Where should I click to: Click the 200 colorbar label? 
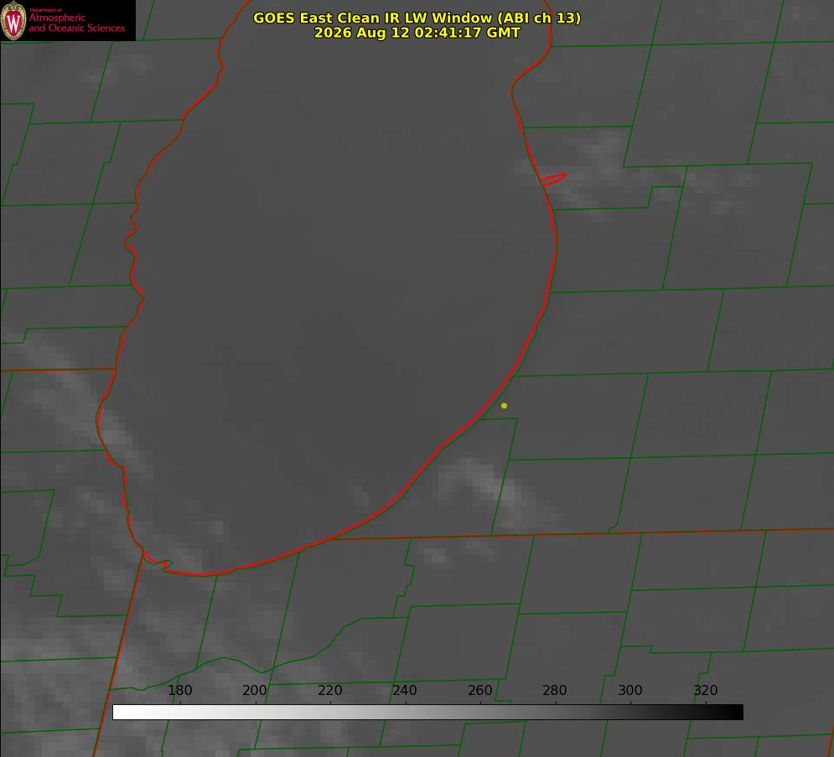point(255,690)
